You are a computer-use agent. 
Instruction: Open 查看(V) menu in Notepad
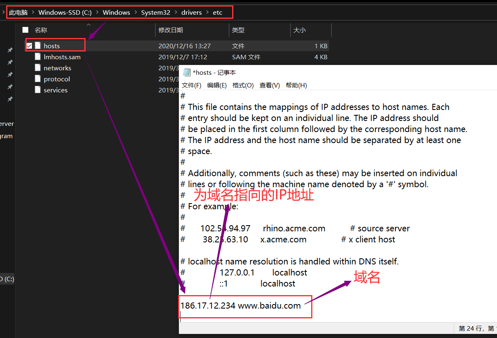(270, 85)
